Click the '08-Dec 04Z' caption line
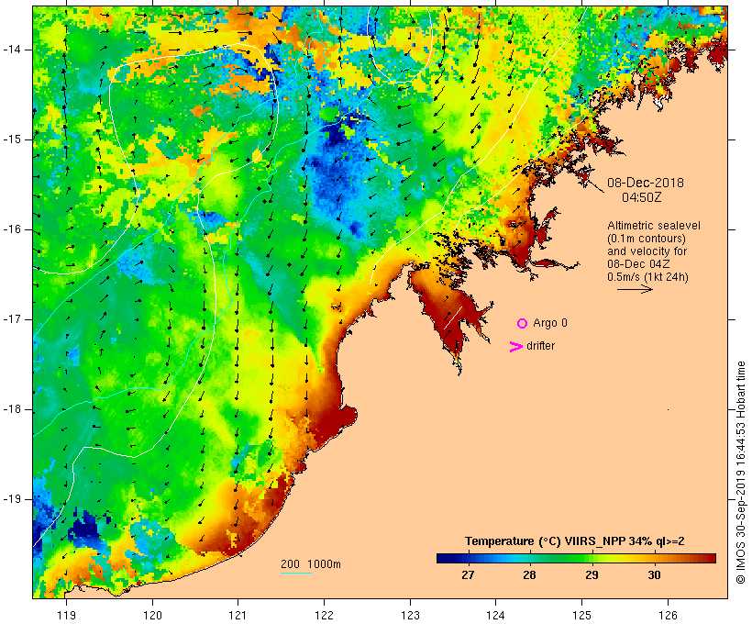This screenshot has height=624, width=752. coord(638,264)
